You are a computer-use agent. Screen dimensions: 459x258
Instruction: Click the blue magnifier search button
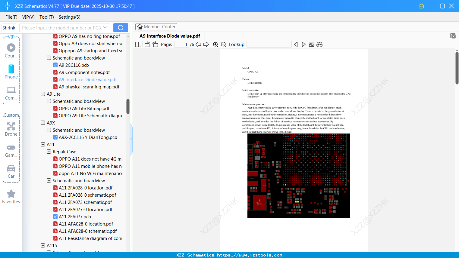click(x=121, y=28)
